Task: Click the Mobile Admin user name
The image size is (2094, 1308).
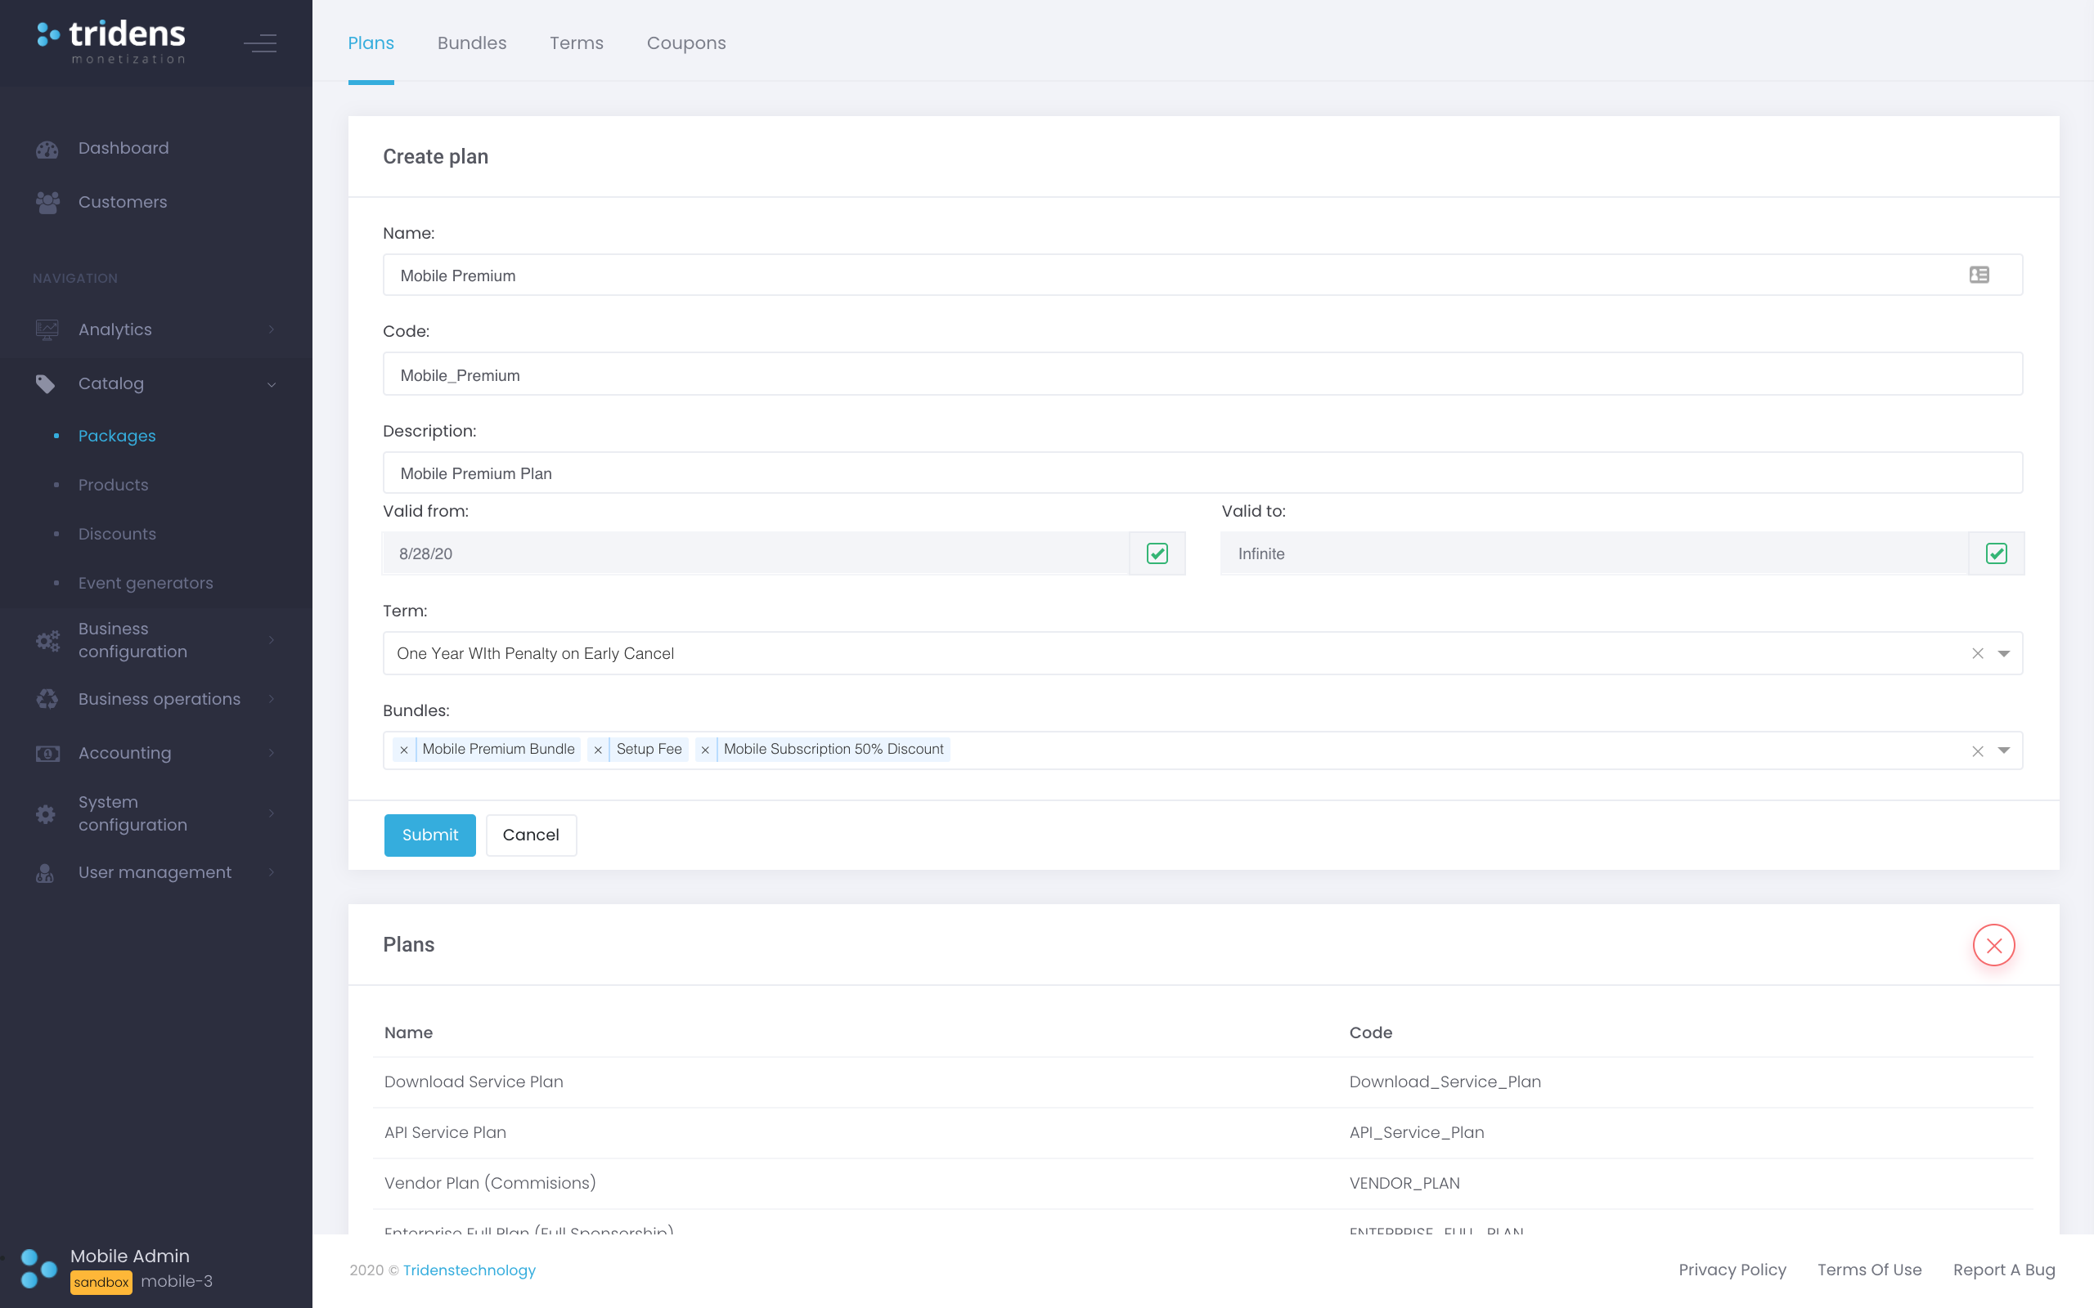Action: pyautogui.click(x=130, y=1256)
